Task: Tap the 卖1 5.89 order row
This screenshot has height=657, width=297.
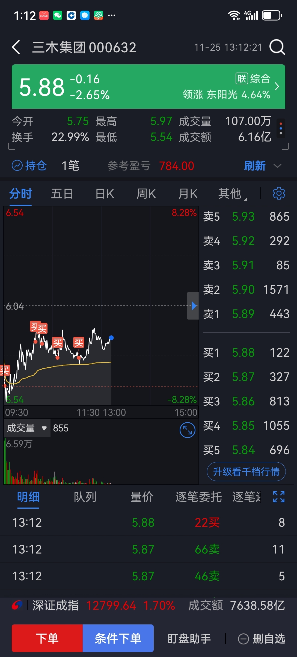Action: [246, 314]
